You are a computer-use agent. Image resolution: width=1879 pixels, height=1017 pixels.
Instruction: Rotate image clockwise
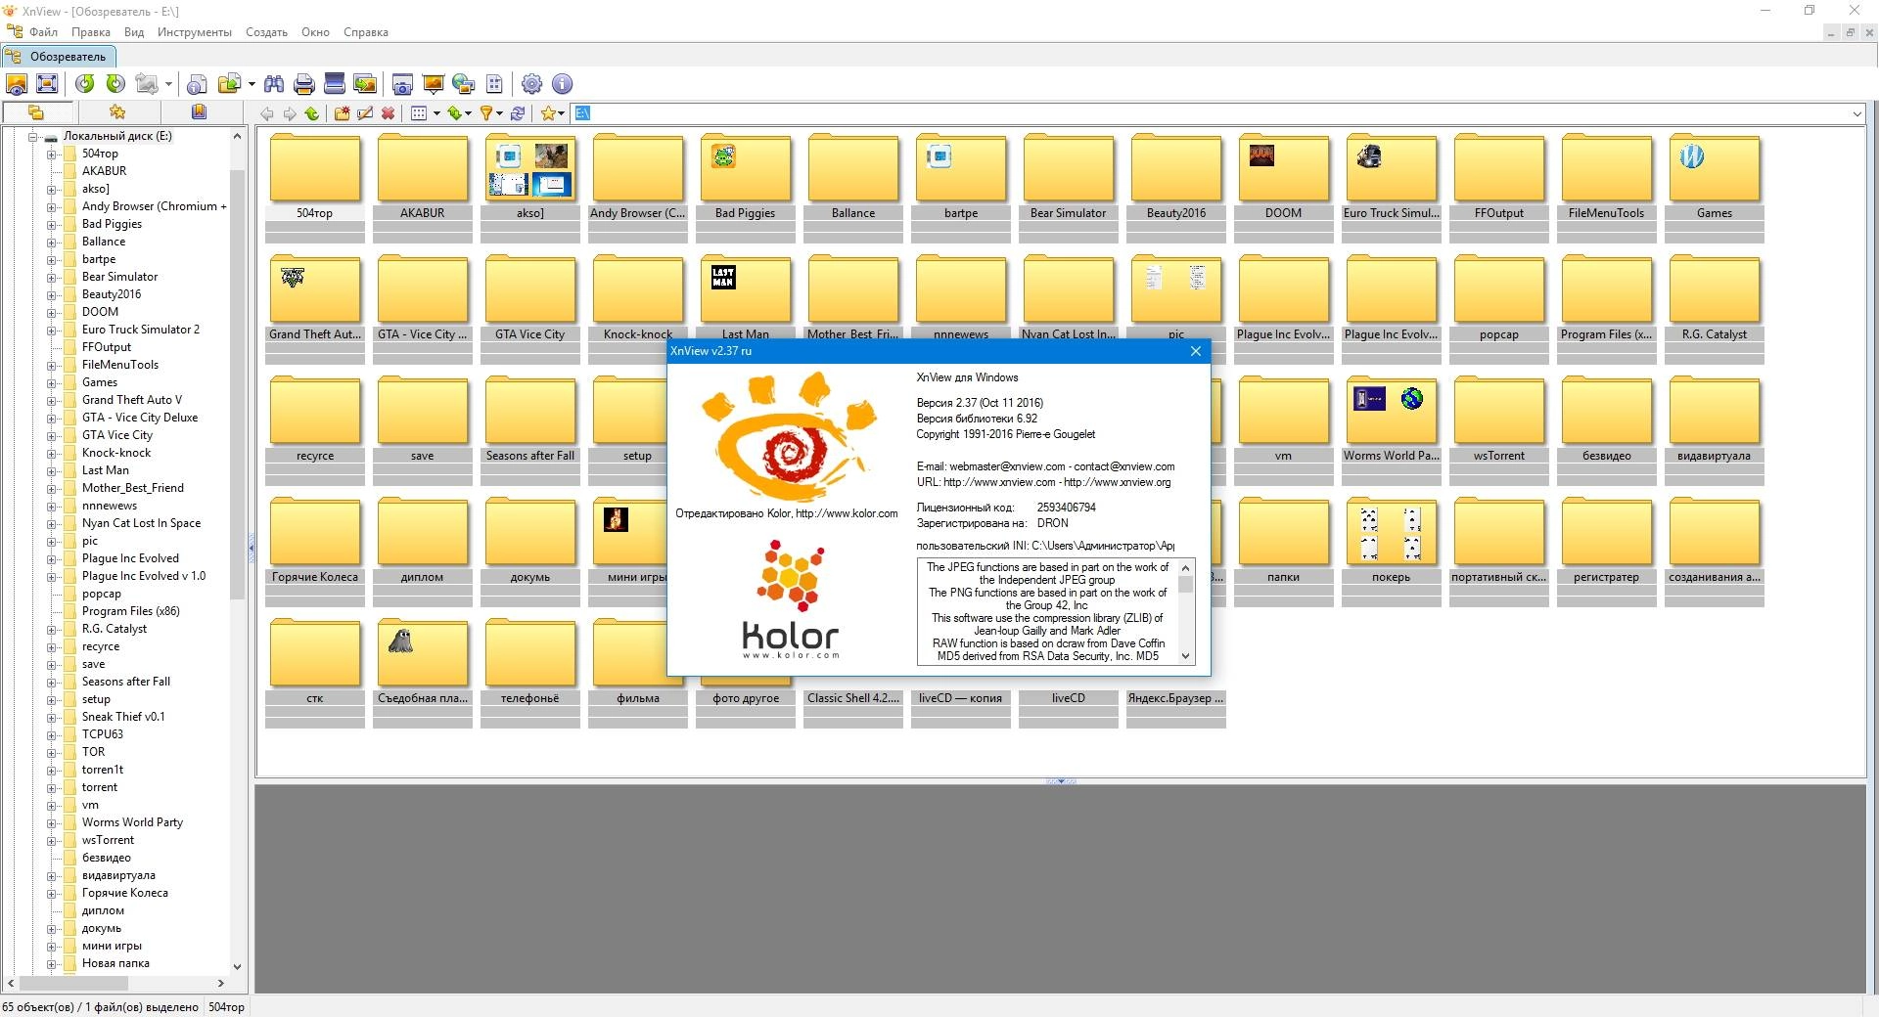click(115, 84)
